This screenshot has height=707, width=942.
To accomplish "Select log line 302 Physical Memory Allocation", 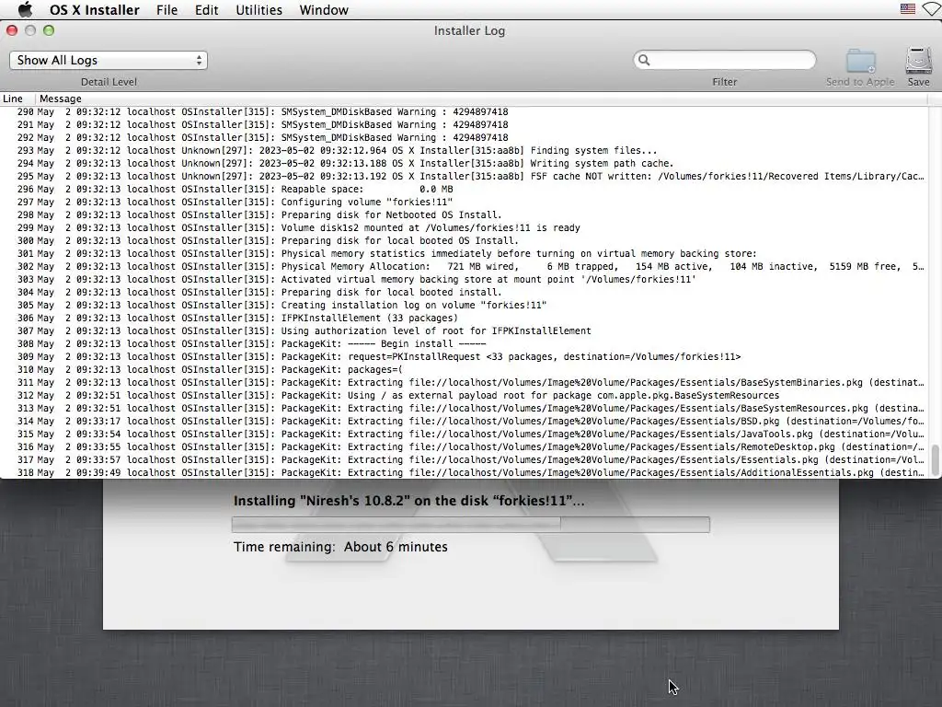I will pos(464,266).
